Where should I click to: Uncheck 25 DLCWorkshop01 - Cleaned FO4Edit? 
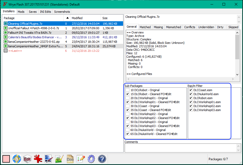[x=127, y=102]
